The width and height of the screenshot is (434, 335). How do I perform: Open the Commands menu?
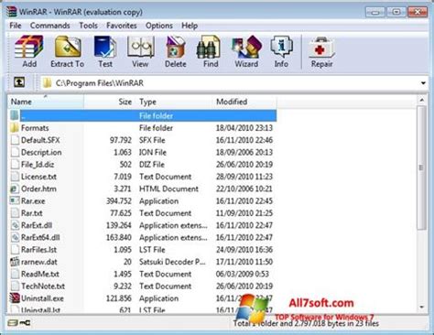tap(49, 26)
